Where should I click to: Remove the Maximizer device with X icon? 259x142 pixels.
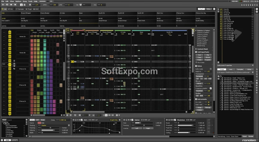[167, 120]
